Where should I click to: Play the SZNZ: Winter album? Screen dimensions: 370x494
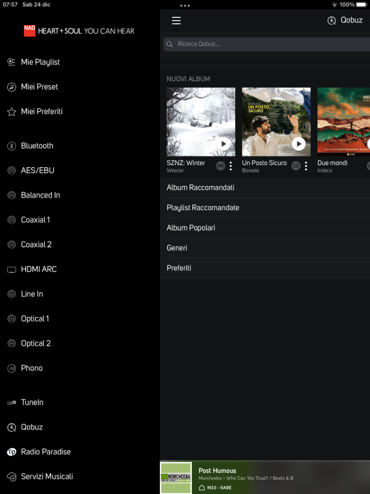click(223, 144)
